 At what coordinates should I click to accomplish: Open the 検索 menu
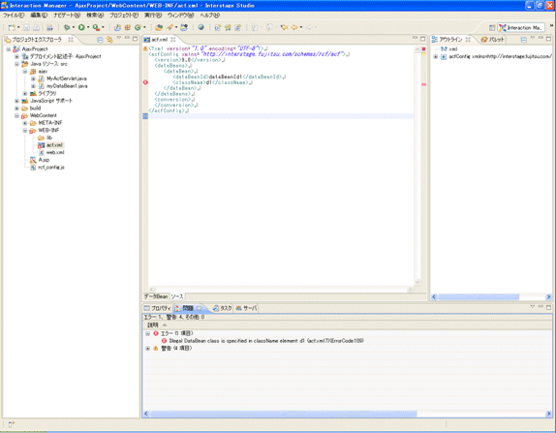(95, 15)
